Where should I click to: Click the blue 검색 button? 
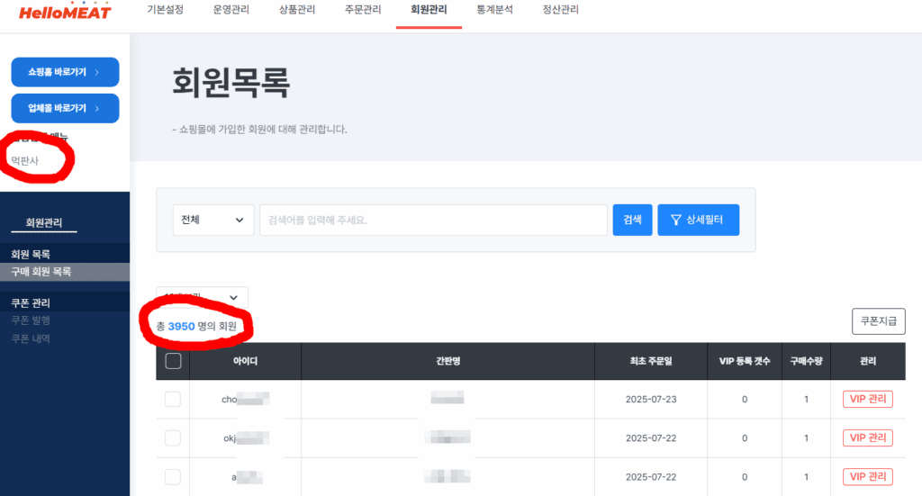(632, 220)
